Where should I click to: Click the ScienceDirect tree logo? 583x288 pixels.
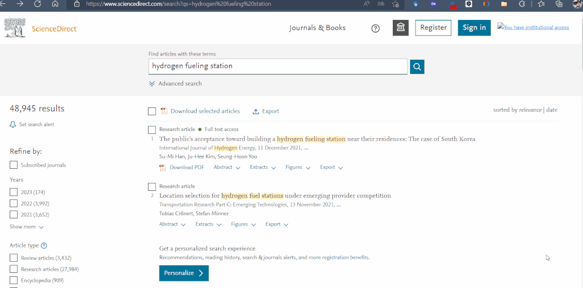pyautogui.click(x=15, y=28)
